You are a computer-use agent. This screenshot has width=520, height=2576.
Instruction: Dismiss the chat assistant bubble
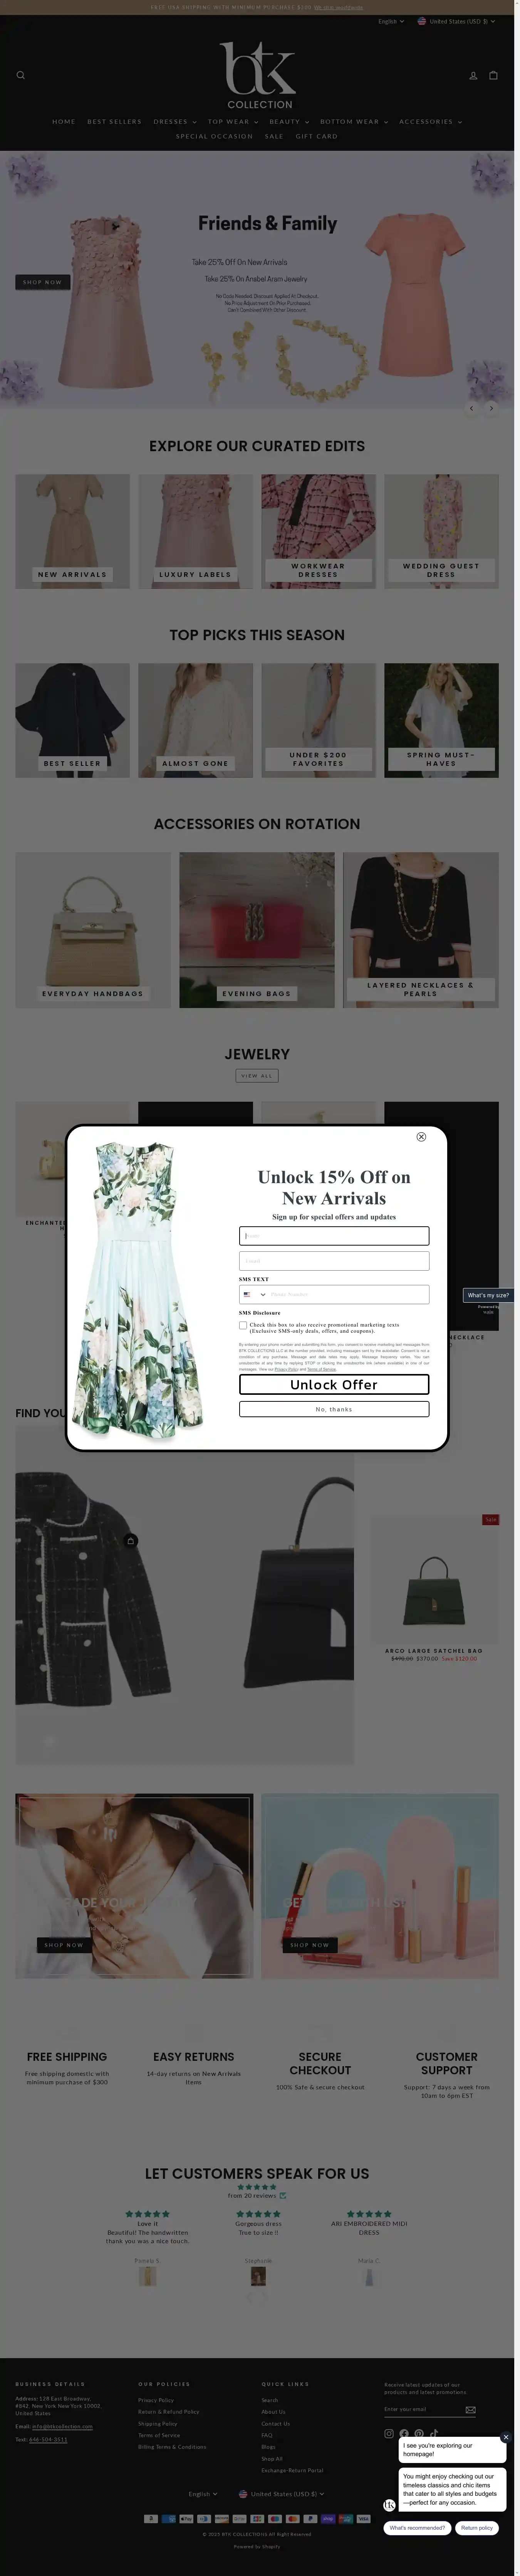pos(506,2437)
